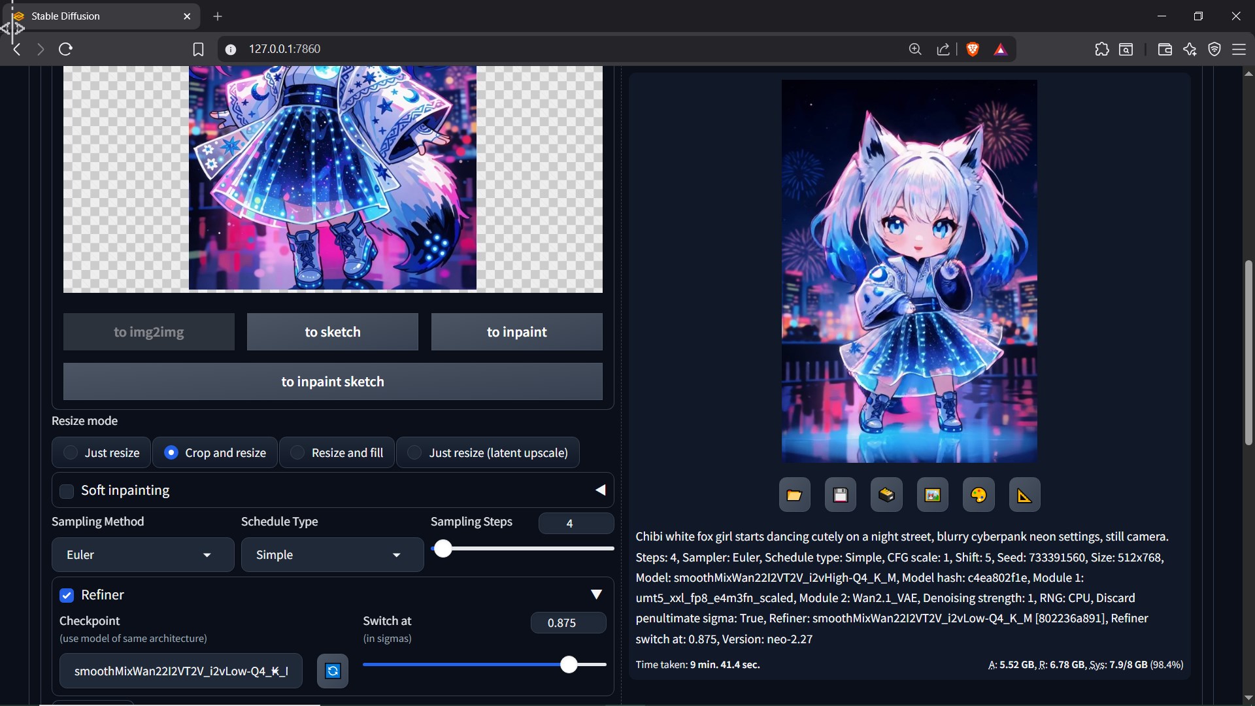Open the tab search icon in the toolbar
The image size is (1255, 706).
1126,49
